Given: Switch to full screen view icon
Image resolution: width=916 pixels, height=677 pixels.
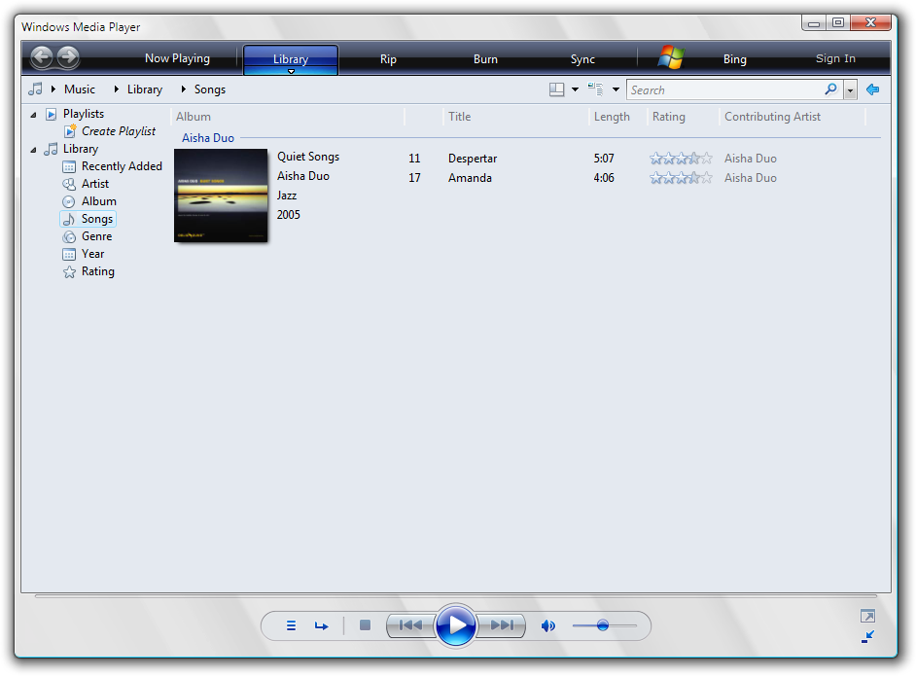Looking at the screenshot, I should (x=867, y=616).
